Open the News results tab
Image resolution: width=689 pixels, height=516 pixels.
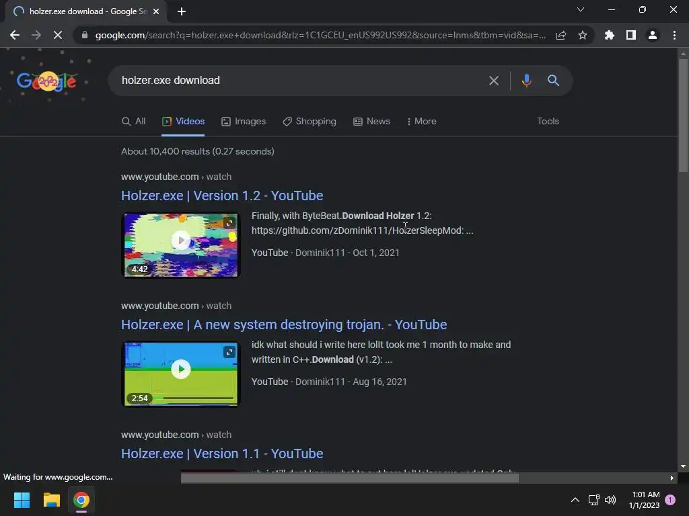[x=371, y=122]
